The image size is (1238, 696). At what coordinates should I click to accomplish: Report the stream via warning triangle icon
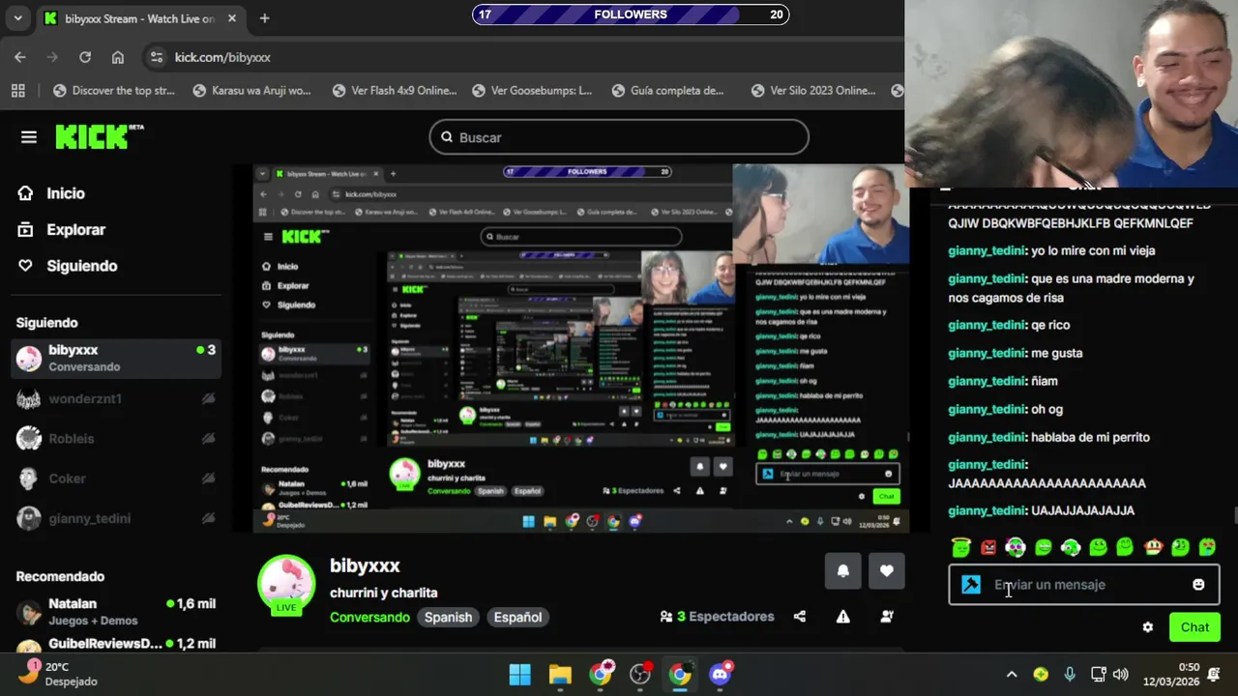pyautogui.click(x=843, y=617)
